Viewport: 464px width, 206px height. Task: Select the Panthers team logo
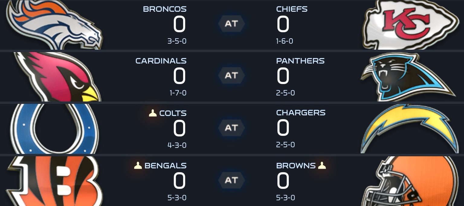tap(408, 77)
